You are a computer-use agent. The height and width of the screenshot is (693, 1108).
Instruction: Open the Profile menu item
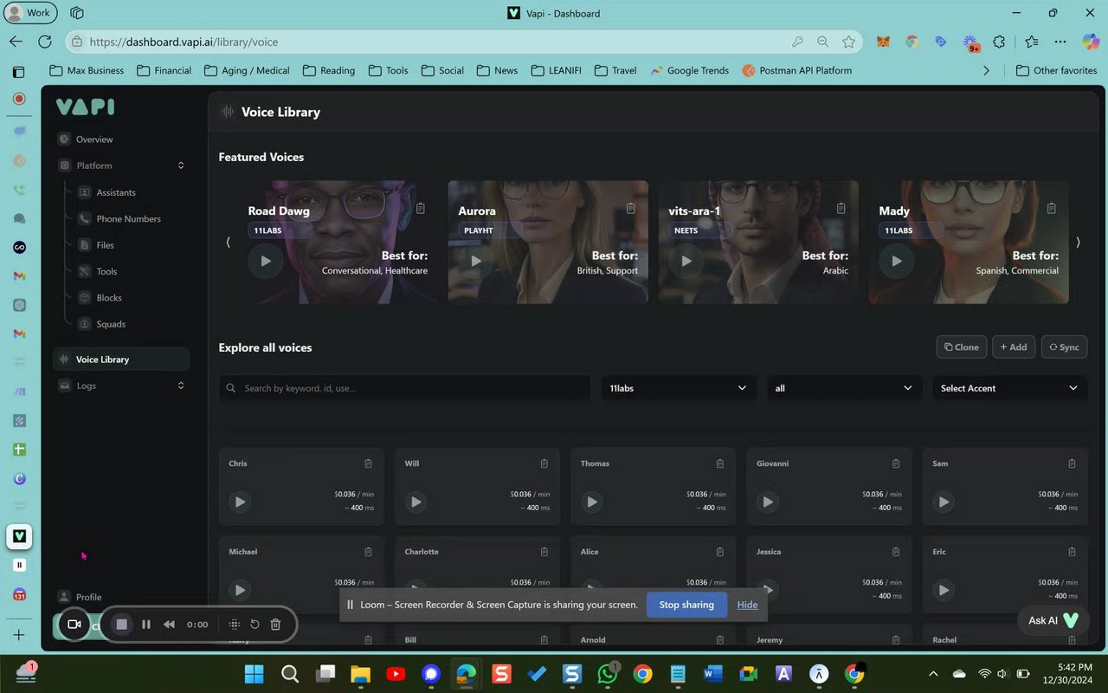[x=88, y=597]
